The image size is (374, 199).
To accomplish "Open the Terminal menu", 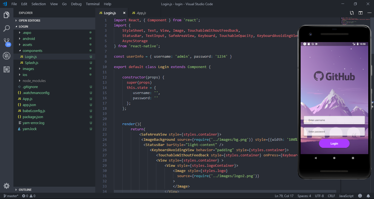I will tap(93, 4).
